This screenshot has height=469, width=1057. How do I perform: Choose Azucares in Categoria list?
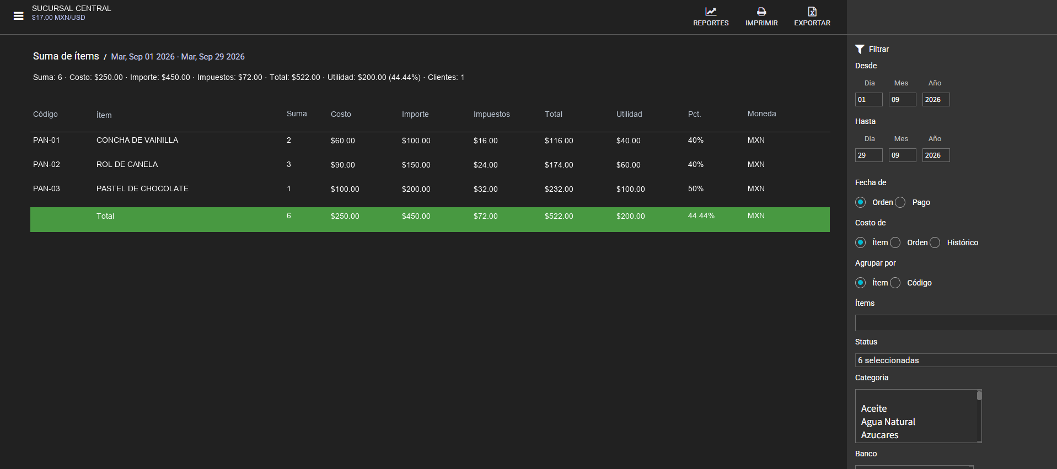tap(879, 435)
